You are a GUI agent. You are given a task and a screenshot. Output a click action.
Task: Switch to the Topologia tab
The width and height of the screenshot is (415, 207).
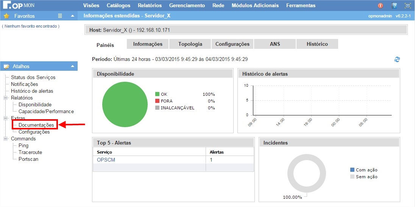pyautogui.click(x=190, y=44)
